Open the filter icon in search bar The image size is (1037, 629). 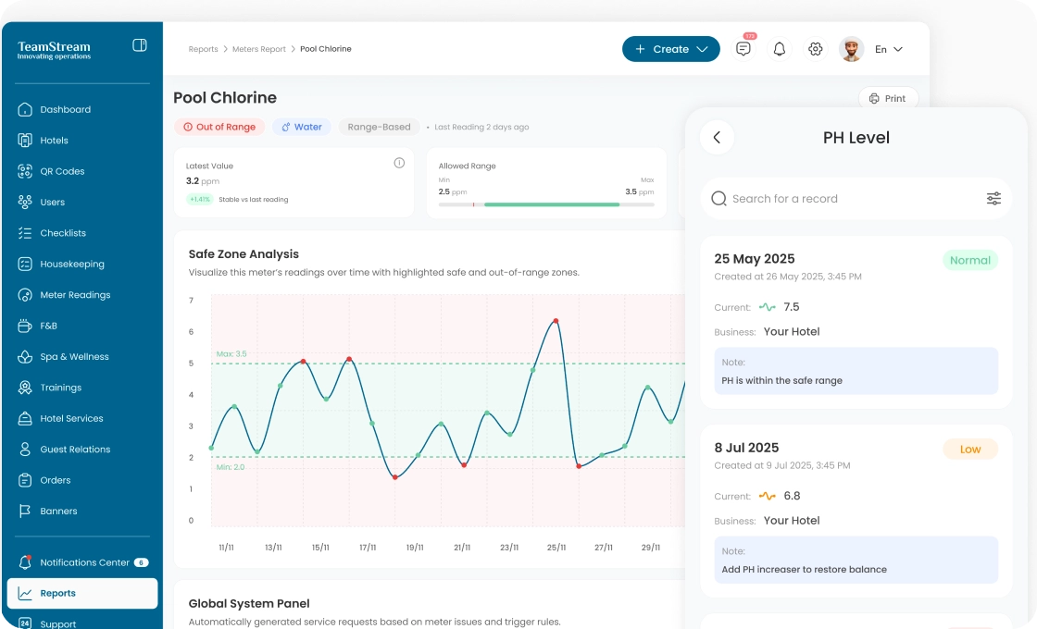pyautogui.click(x=993, y=199)
